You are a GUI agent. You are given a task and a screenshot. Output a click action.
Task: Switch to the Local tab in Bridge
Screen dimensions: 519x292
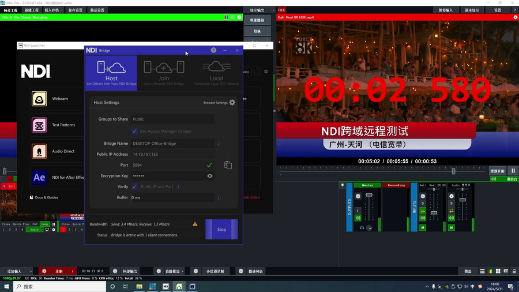[x=216, y=73]
